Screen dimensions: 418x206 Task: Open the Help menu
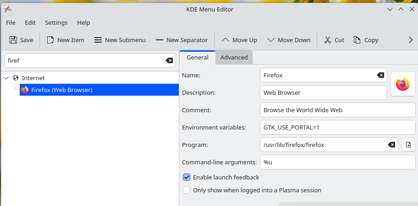point(83,22)
